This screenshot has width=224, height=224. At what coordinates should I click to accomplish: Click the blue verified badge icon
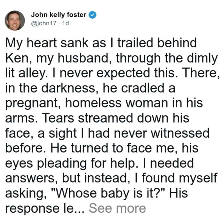(x=92, y=15)
